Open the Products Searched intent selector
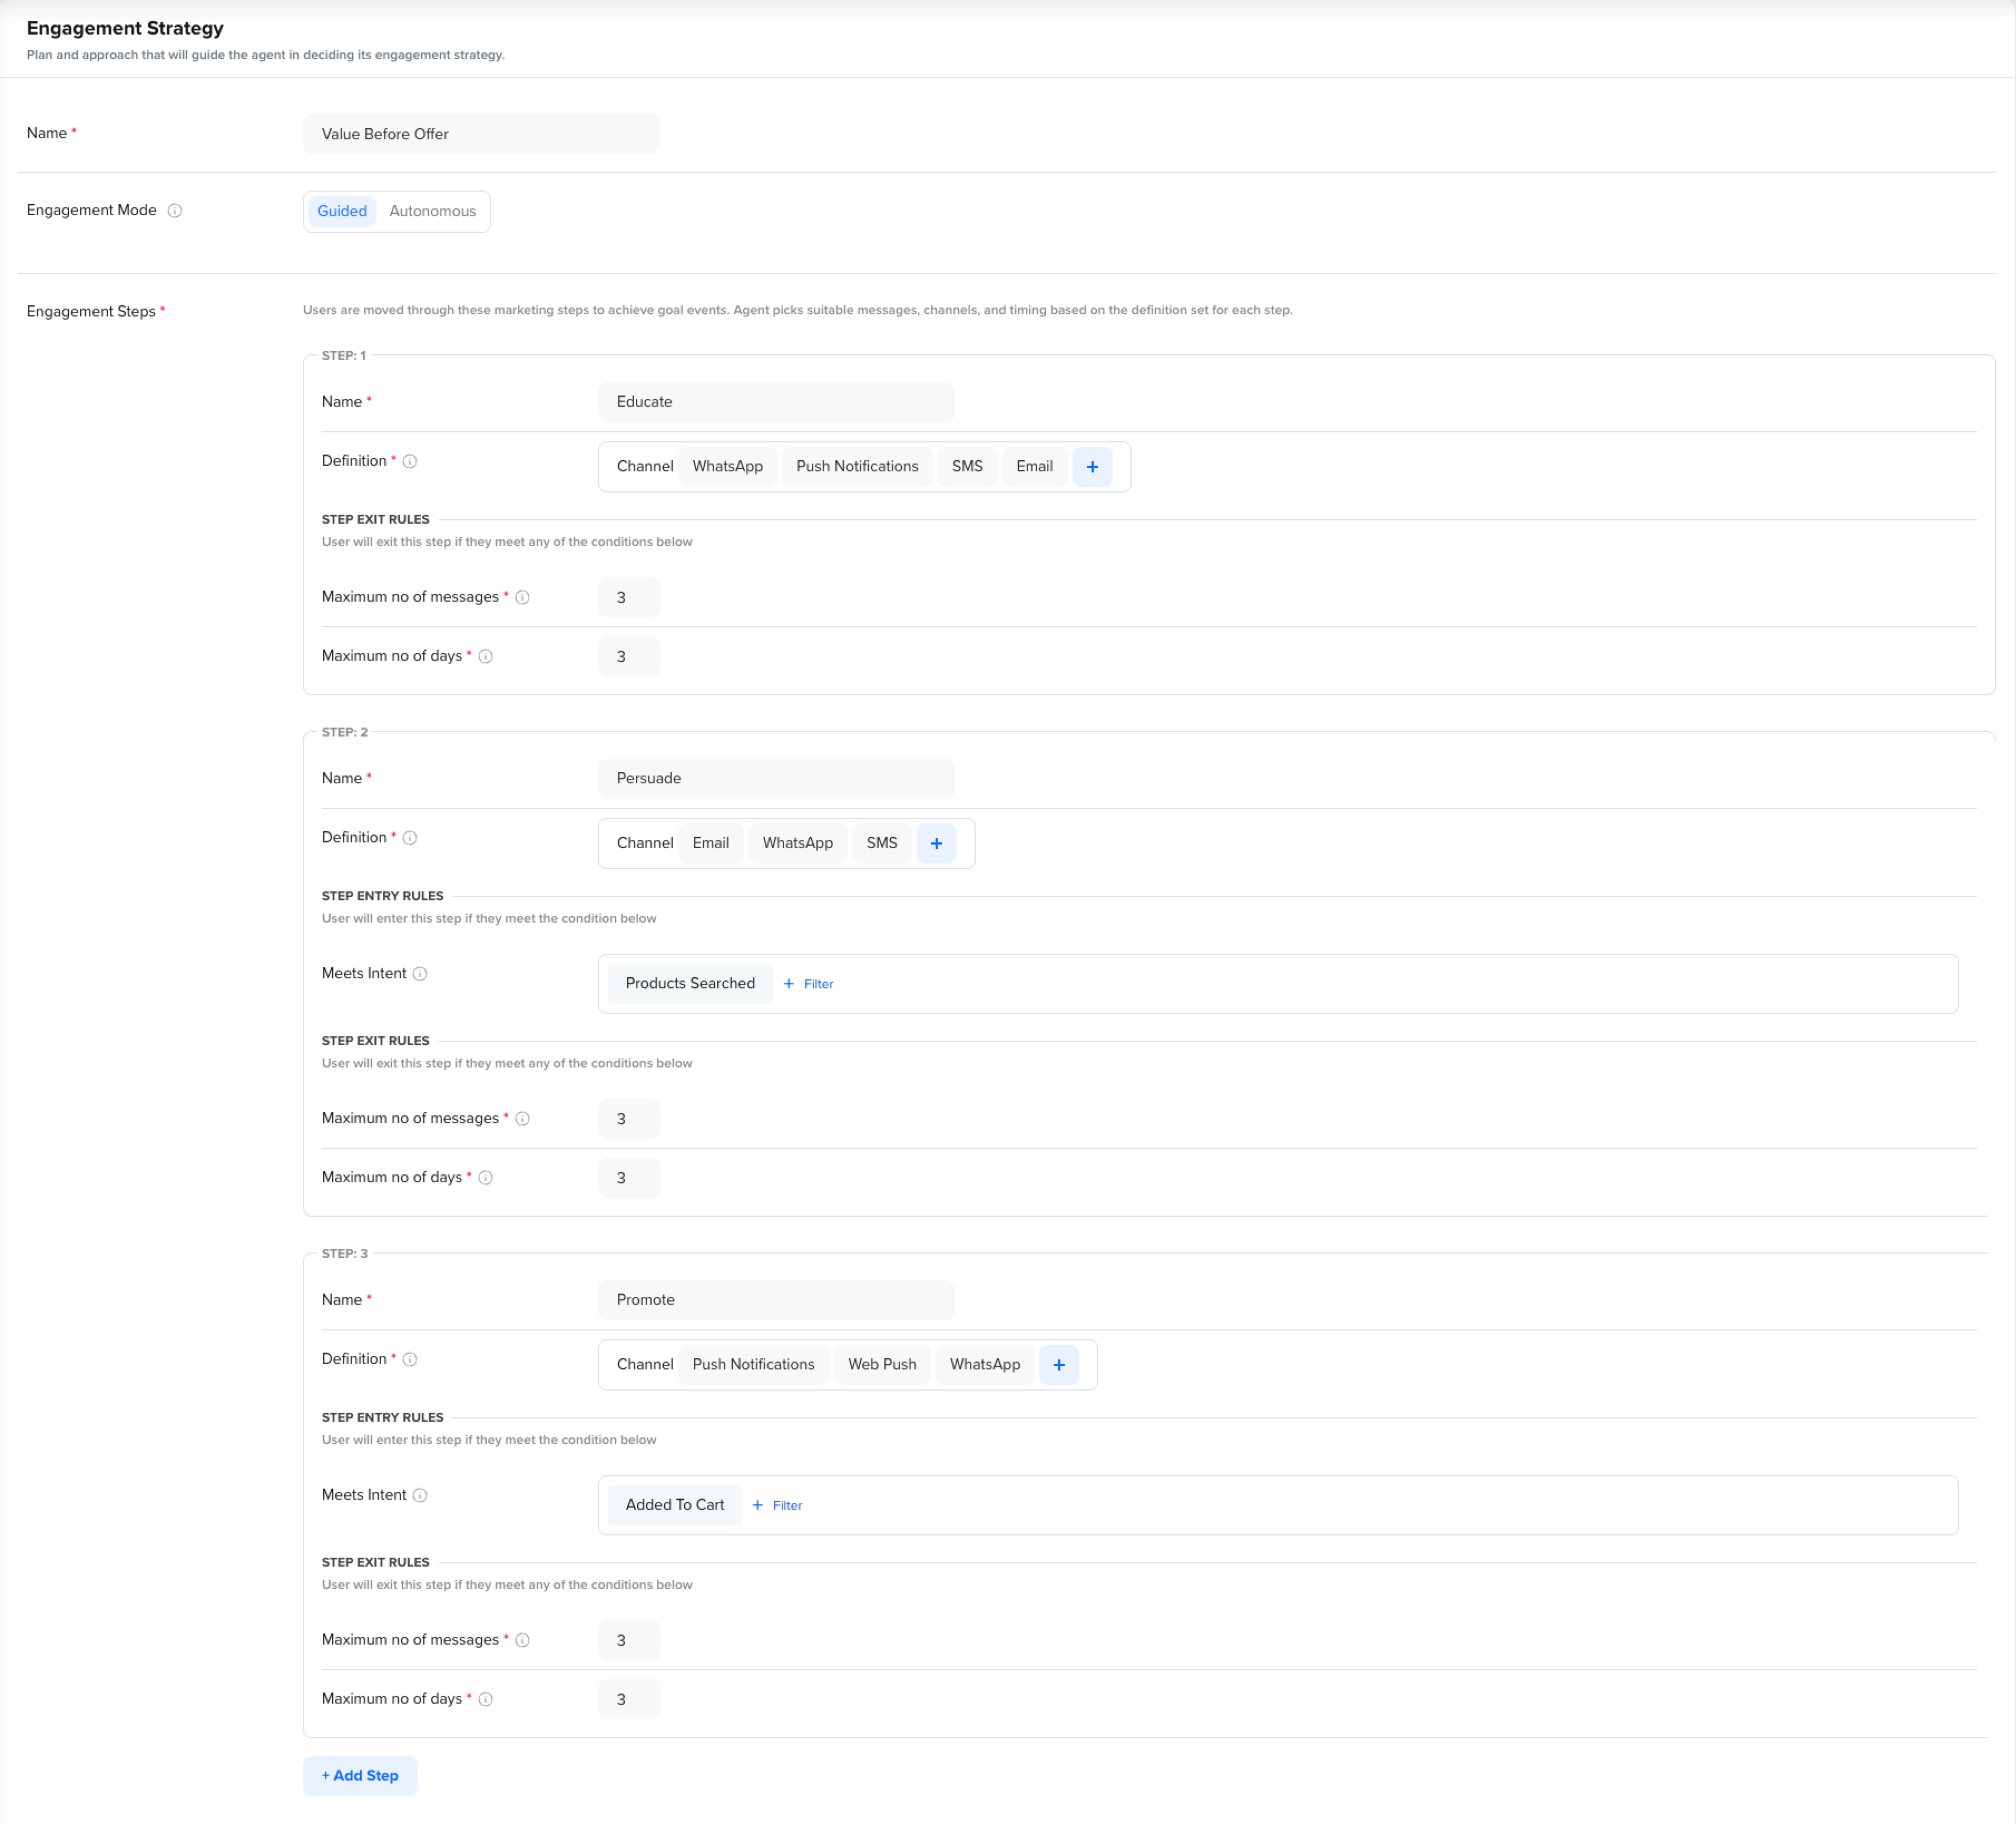The width and height of the screenshot is (2016, 1824). click(690, 983)
